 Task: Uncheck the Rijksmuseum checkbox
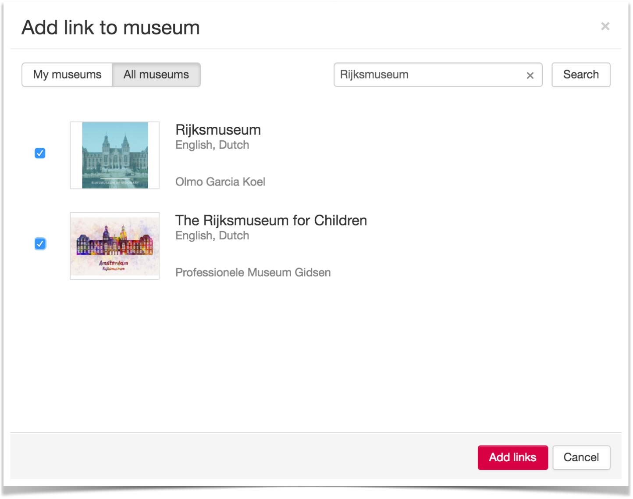[40, 153]
